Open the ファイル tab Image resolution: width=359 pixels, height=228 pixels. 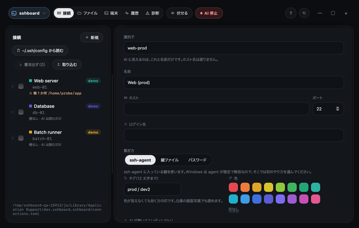point(87,13)
